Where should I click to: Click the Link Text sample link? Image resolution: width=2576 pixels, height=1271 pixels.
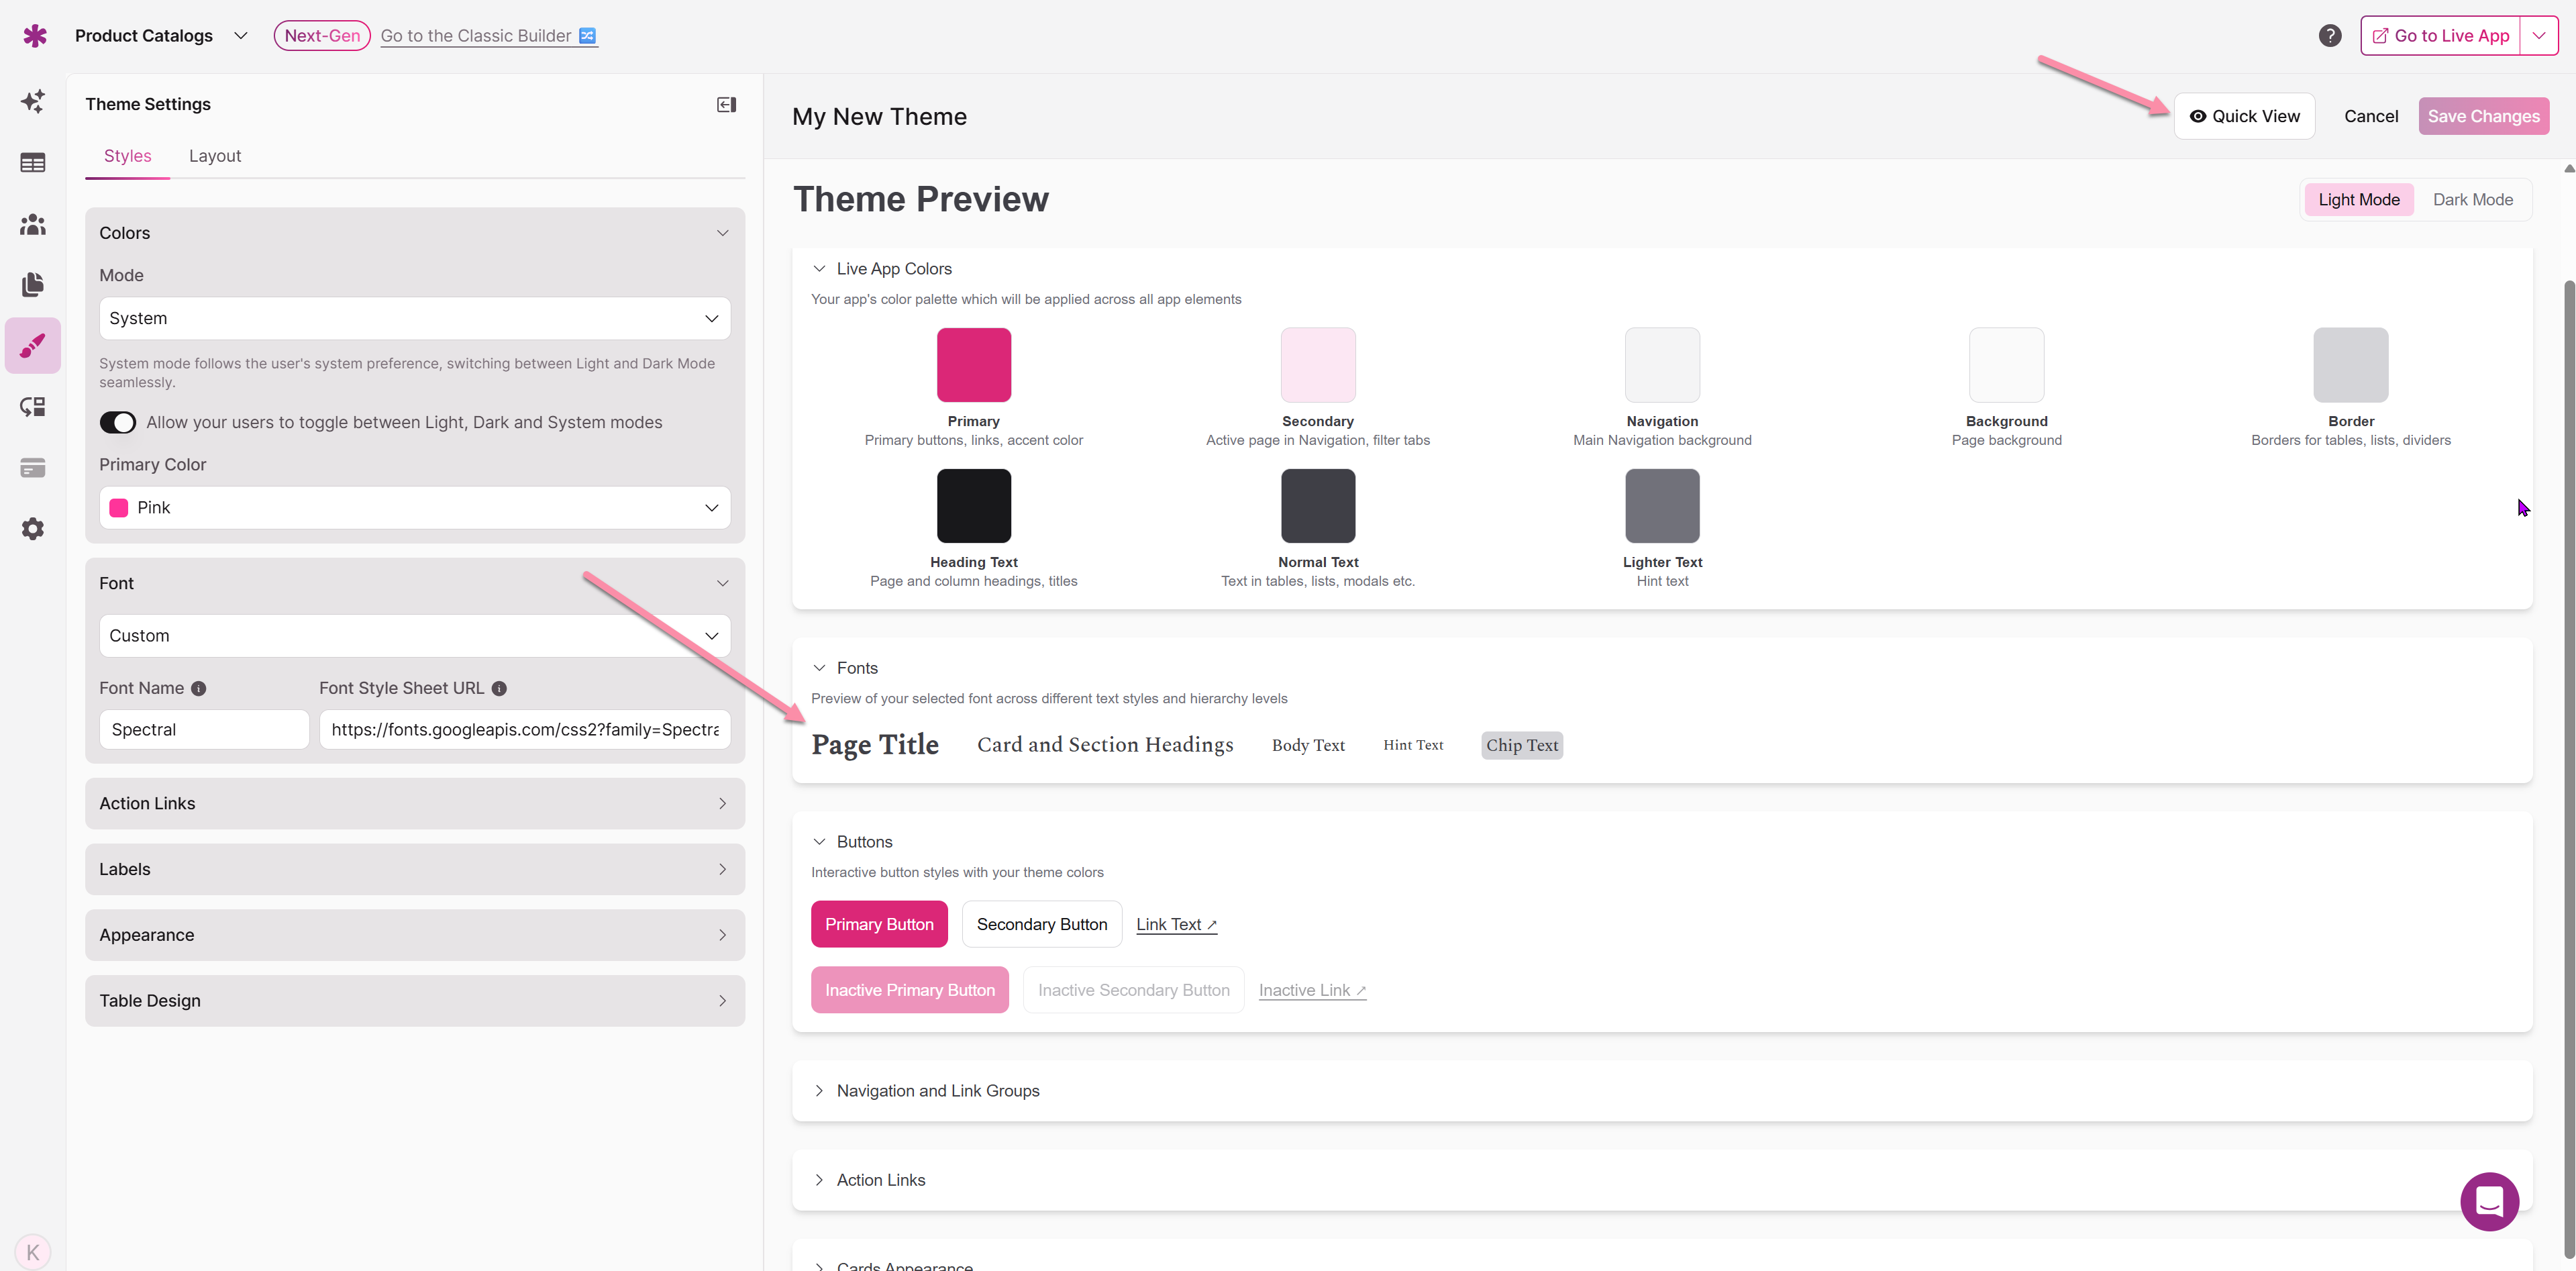(1176, 924)
